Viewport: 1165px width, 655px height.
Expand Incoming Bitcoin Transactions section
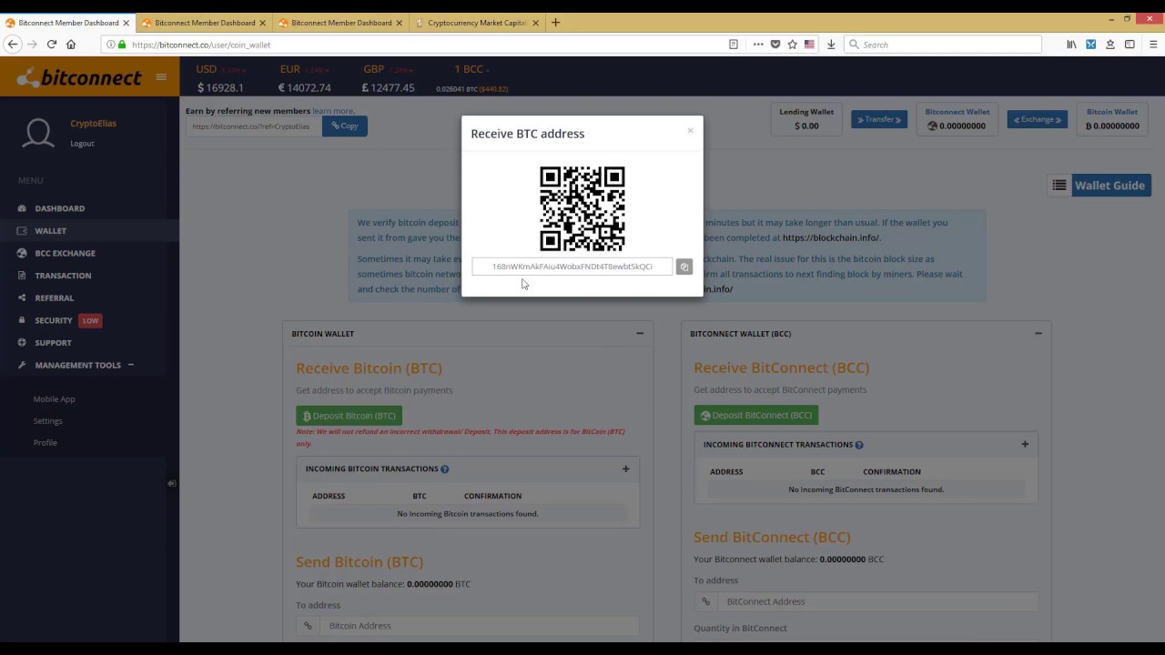(625, 469)
